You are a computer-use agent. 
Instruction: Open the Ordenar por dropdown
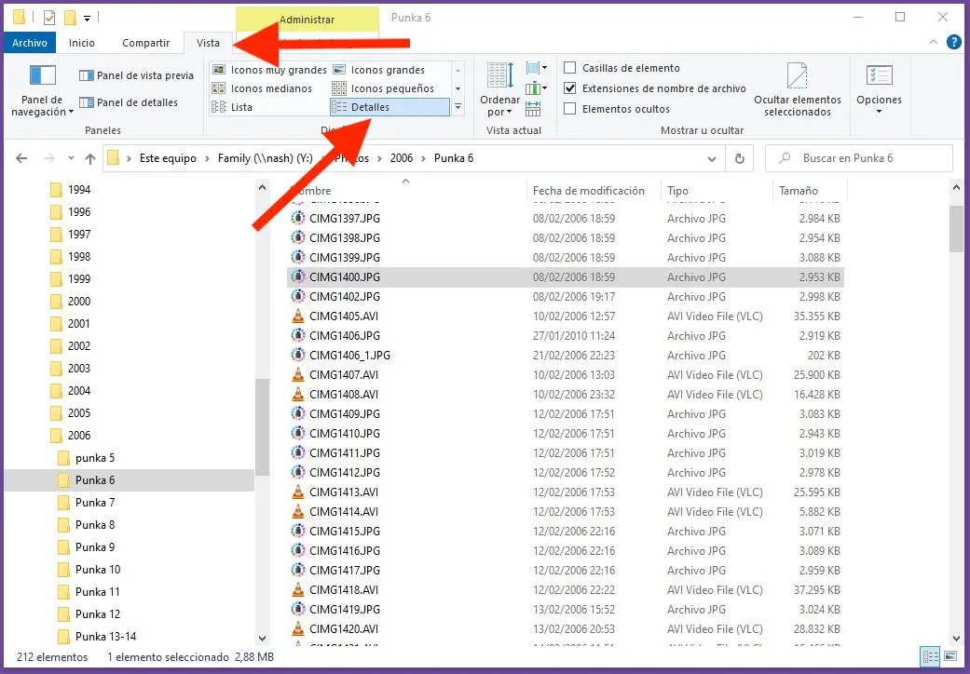(499, 88)
